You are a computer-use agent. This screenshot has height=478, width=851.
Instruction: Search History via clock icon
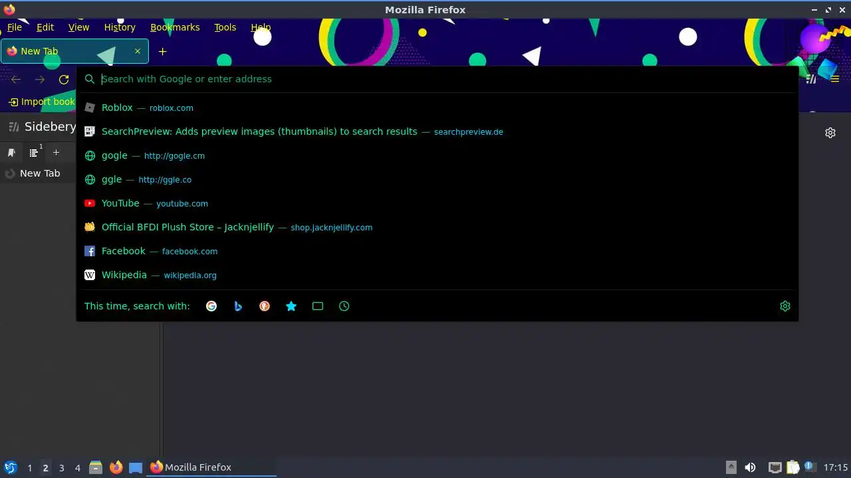pyautogui.click(x=344, y=306)
